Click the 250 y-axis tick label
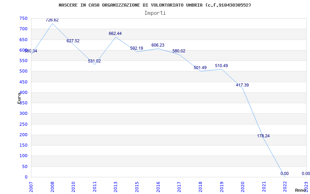Image resolution: width=310 pixels, height=194 pixels. [23, 124]
